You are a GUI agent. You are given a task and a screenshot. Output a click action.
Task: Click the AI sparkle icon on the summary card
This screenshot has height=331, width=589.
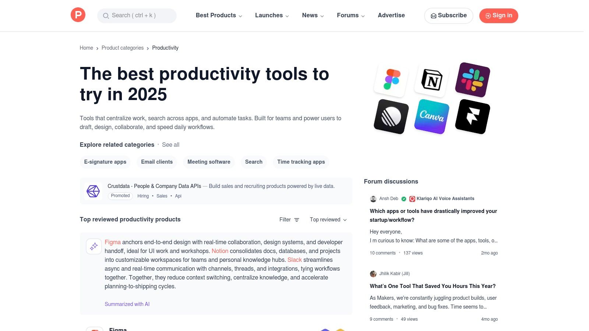point(94,246)
